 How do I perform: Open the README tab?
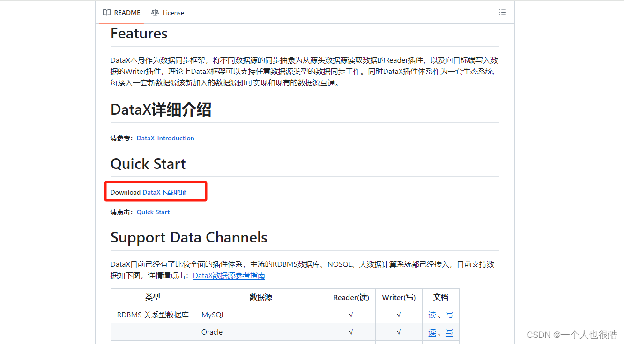pyautogui.click(x=122, y=13)
